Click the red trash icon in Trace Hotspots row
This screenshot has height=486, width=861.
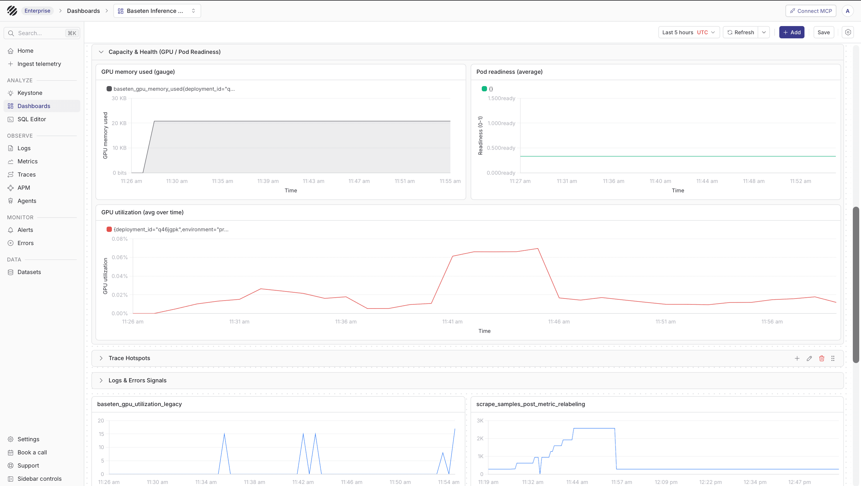pos(821,358)
